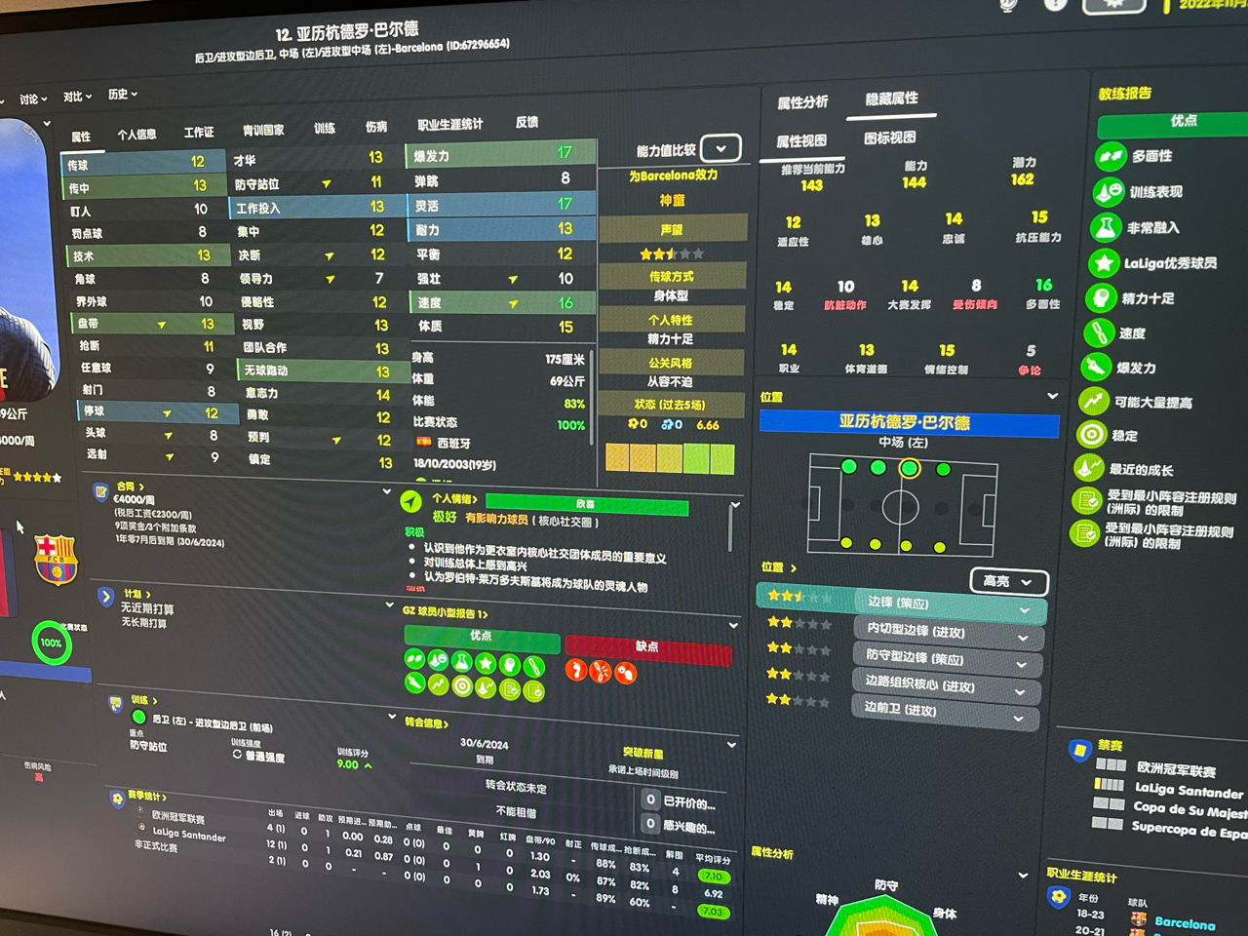
Task: Click the first red 缺点 icon in the mini report
Action: 576,670
